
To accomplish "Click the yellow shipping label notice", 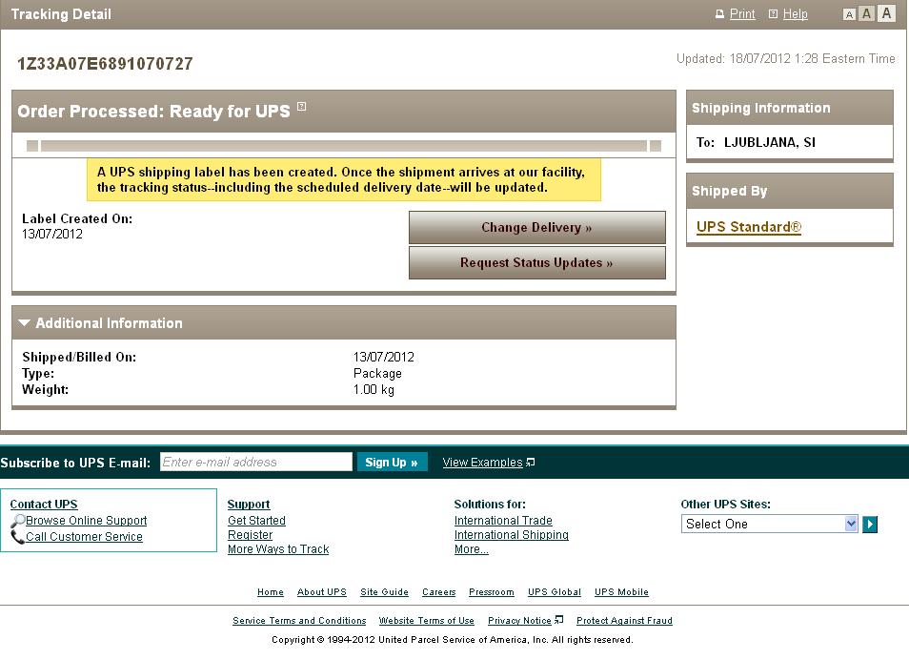I will 344,180.
